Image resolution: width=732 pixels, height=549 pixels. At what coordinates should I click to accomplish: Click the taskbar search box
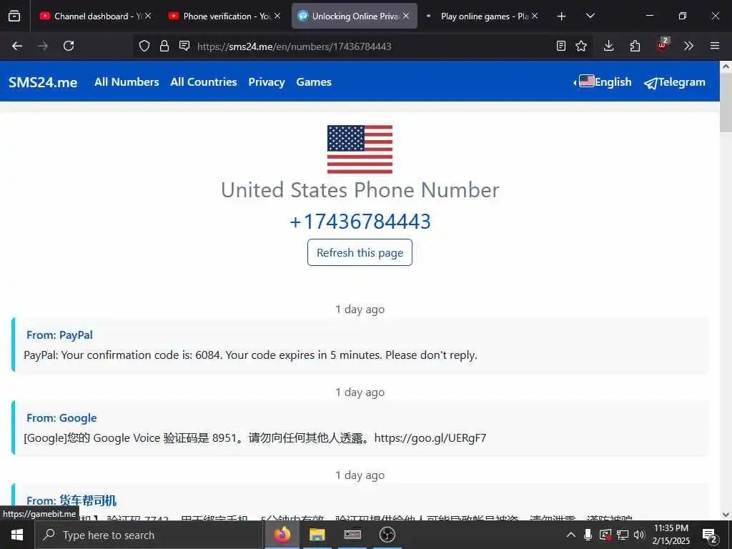coord(149,535)
